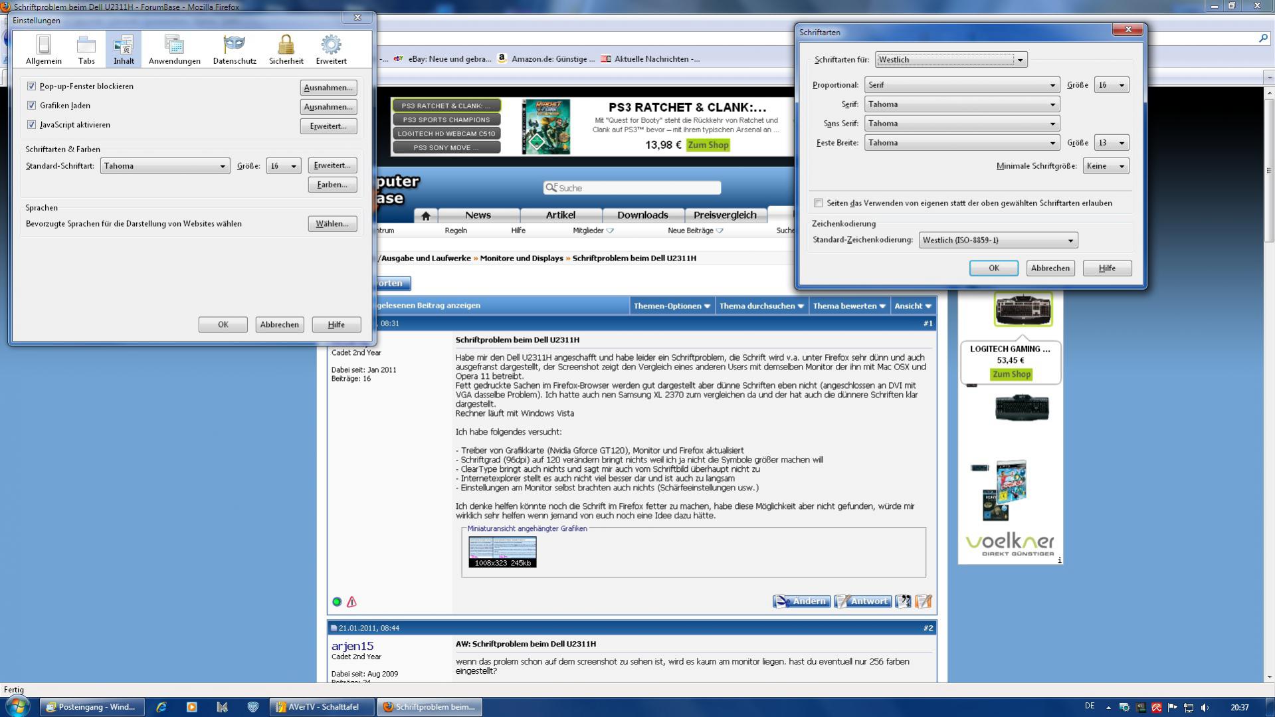Open the eBay bookmark
Screen dimensions: 1275x717
pyautogui.click(x=442, y=58)
